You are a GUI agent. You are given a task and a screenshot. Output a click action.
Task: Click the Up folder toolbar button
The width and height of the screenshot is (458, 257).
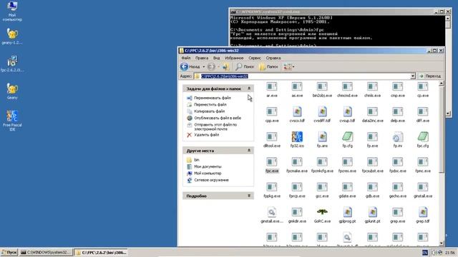[x=225, y=66]
